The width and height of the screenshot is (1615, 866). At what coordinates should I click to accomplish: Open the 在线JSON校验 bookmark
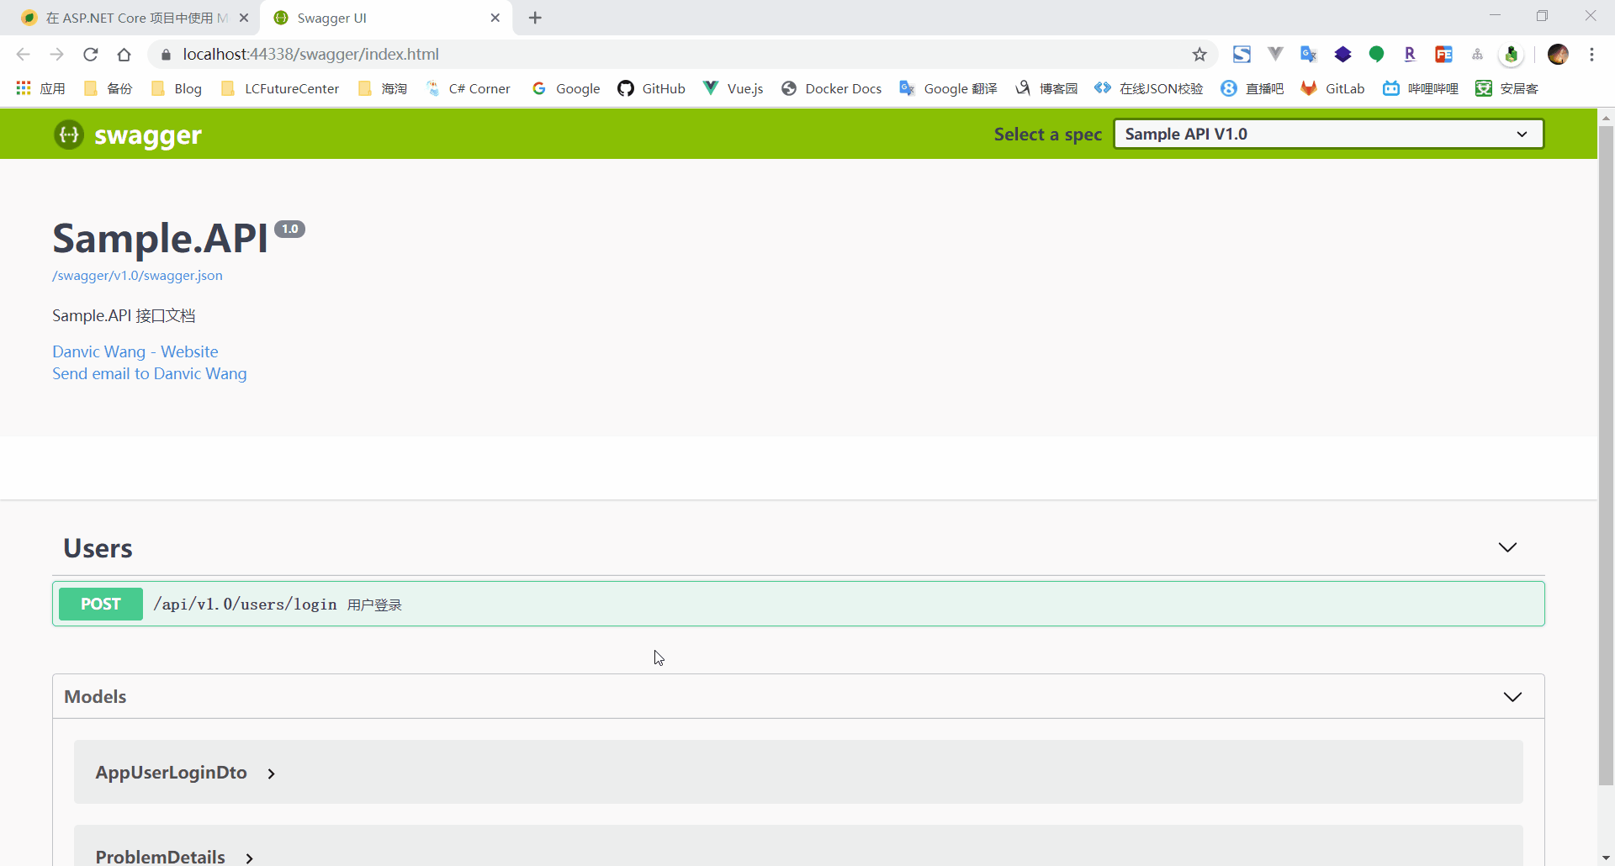[x=1149, y=88]
